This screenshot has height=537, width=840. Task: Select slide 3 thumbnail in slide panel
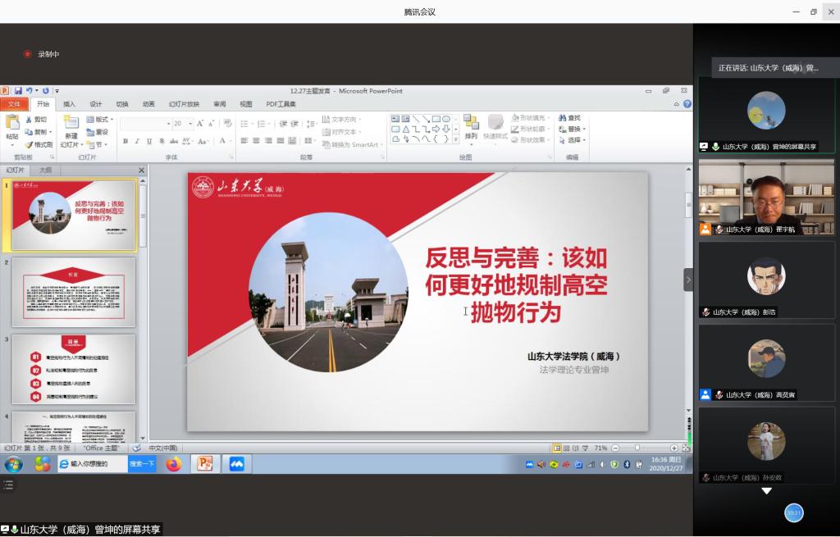tap(74, 369)
